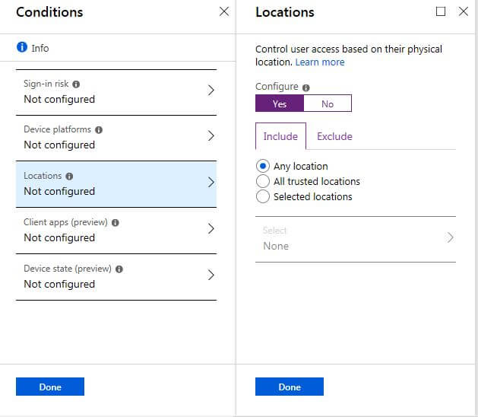Switch to the Exclude tab
The width and height of the screenshot is (478, 417).
coord(334,136)
